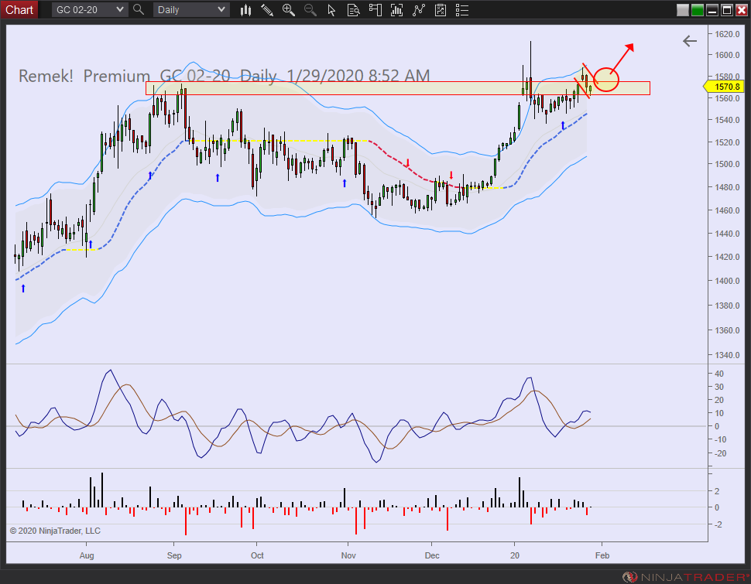Click the 1600.0 price axis label
The height and width of the screenshot is (584, 751).
[x=727, y=55]
